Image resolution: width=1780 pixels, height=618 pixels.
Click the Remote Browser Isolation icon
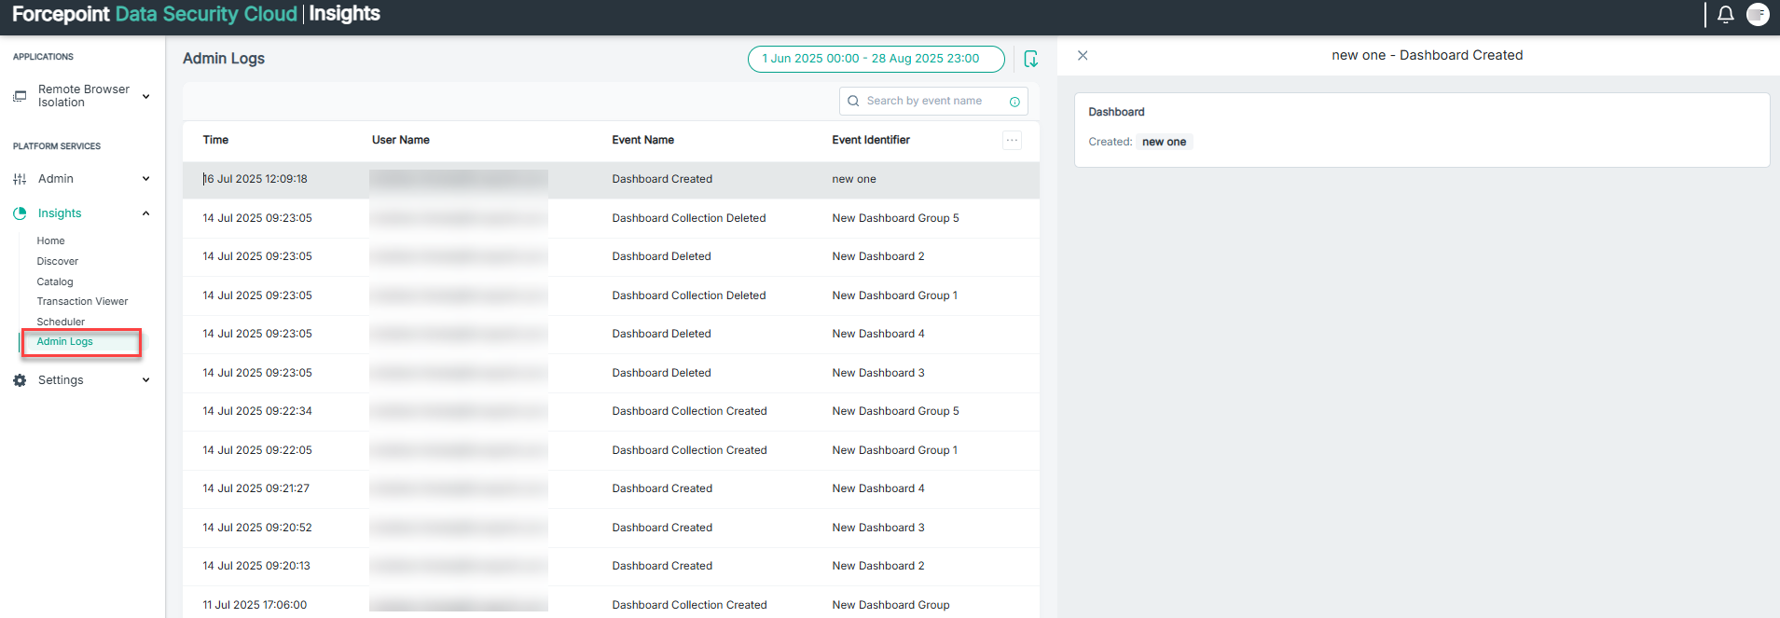(20, 96)
